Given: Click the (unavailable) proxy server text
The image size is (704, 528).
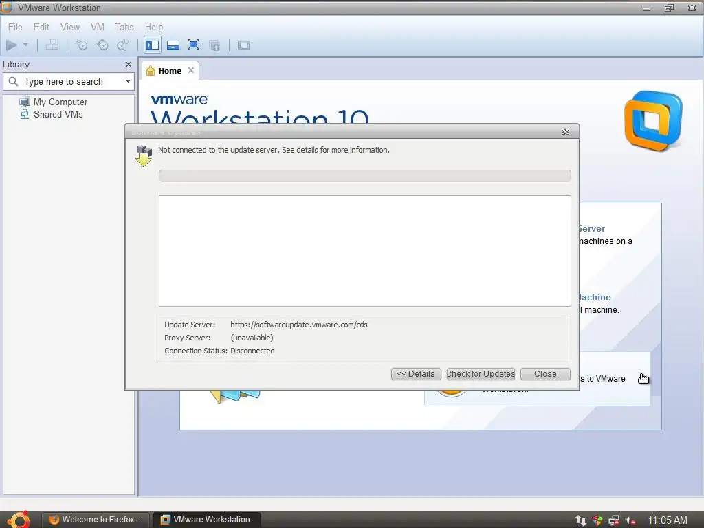Looking at the screenshot, I should [252, 338].
